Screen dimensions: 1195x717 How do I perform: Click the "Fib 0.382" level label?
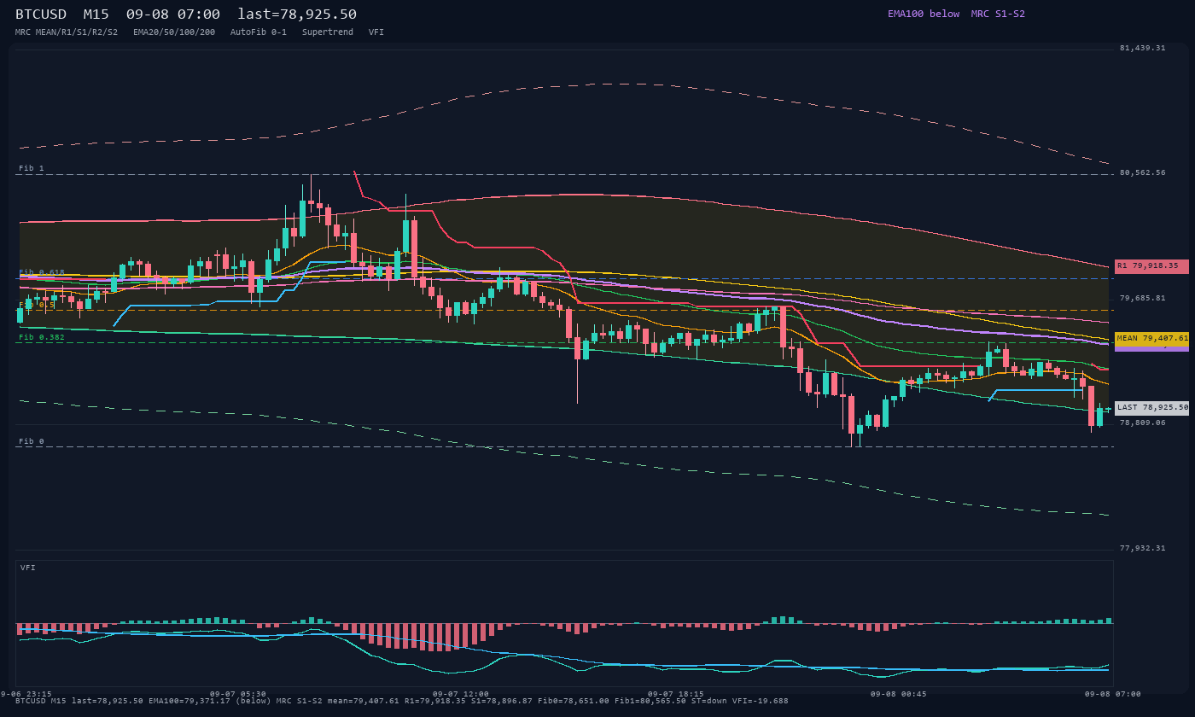(42, 337)
